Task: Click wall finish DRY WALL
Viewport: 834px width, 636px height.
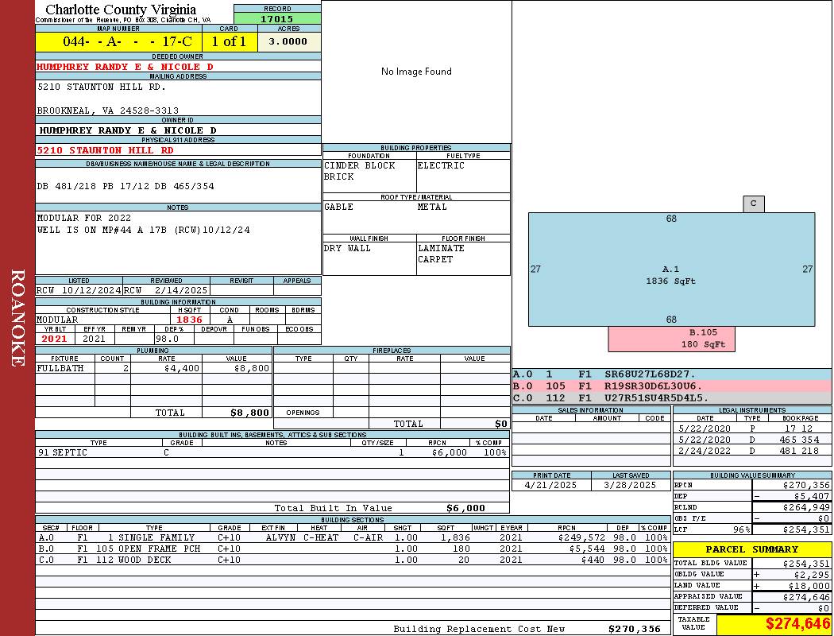Action: pos(347,248)
